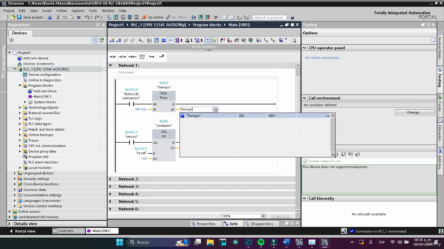This screenshot has height=249, width=444.
Task: Click the new project icon in toolbar
Action: (6, 17)
